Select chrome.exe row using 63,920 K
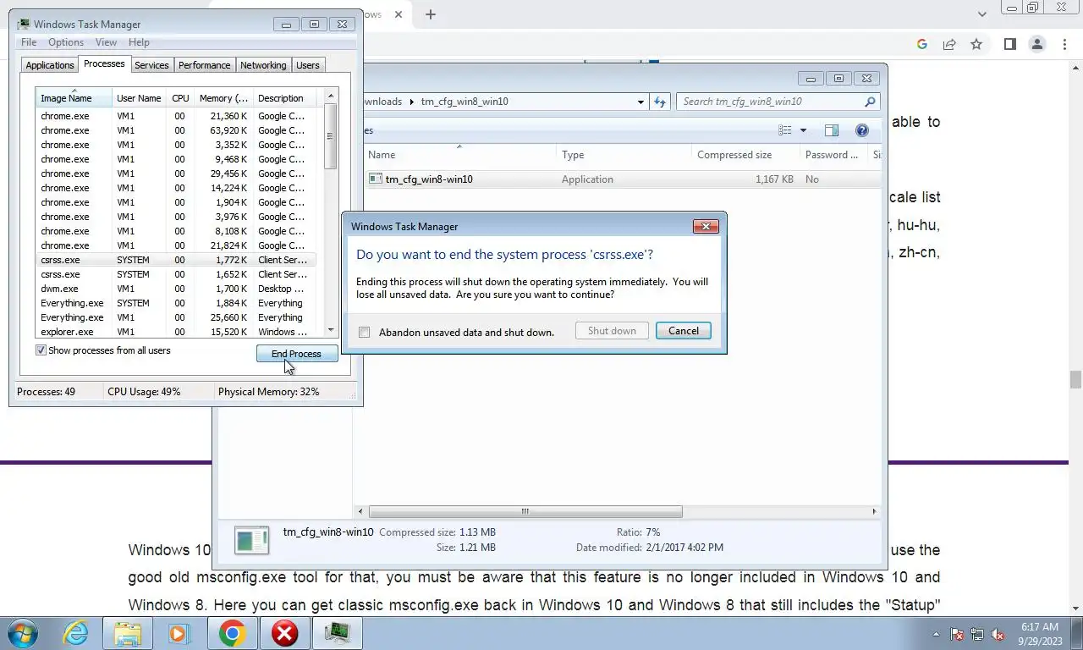 coord(176,130)
